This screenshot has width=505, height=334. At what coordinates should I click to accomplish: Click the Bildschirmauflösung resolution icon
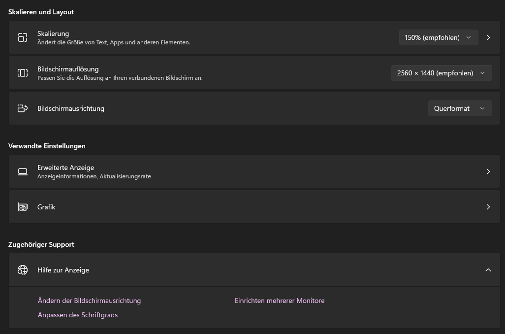pyautogui.click(x=23, y=73)
